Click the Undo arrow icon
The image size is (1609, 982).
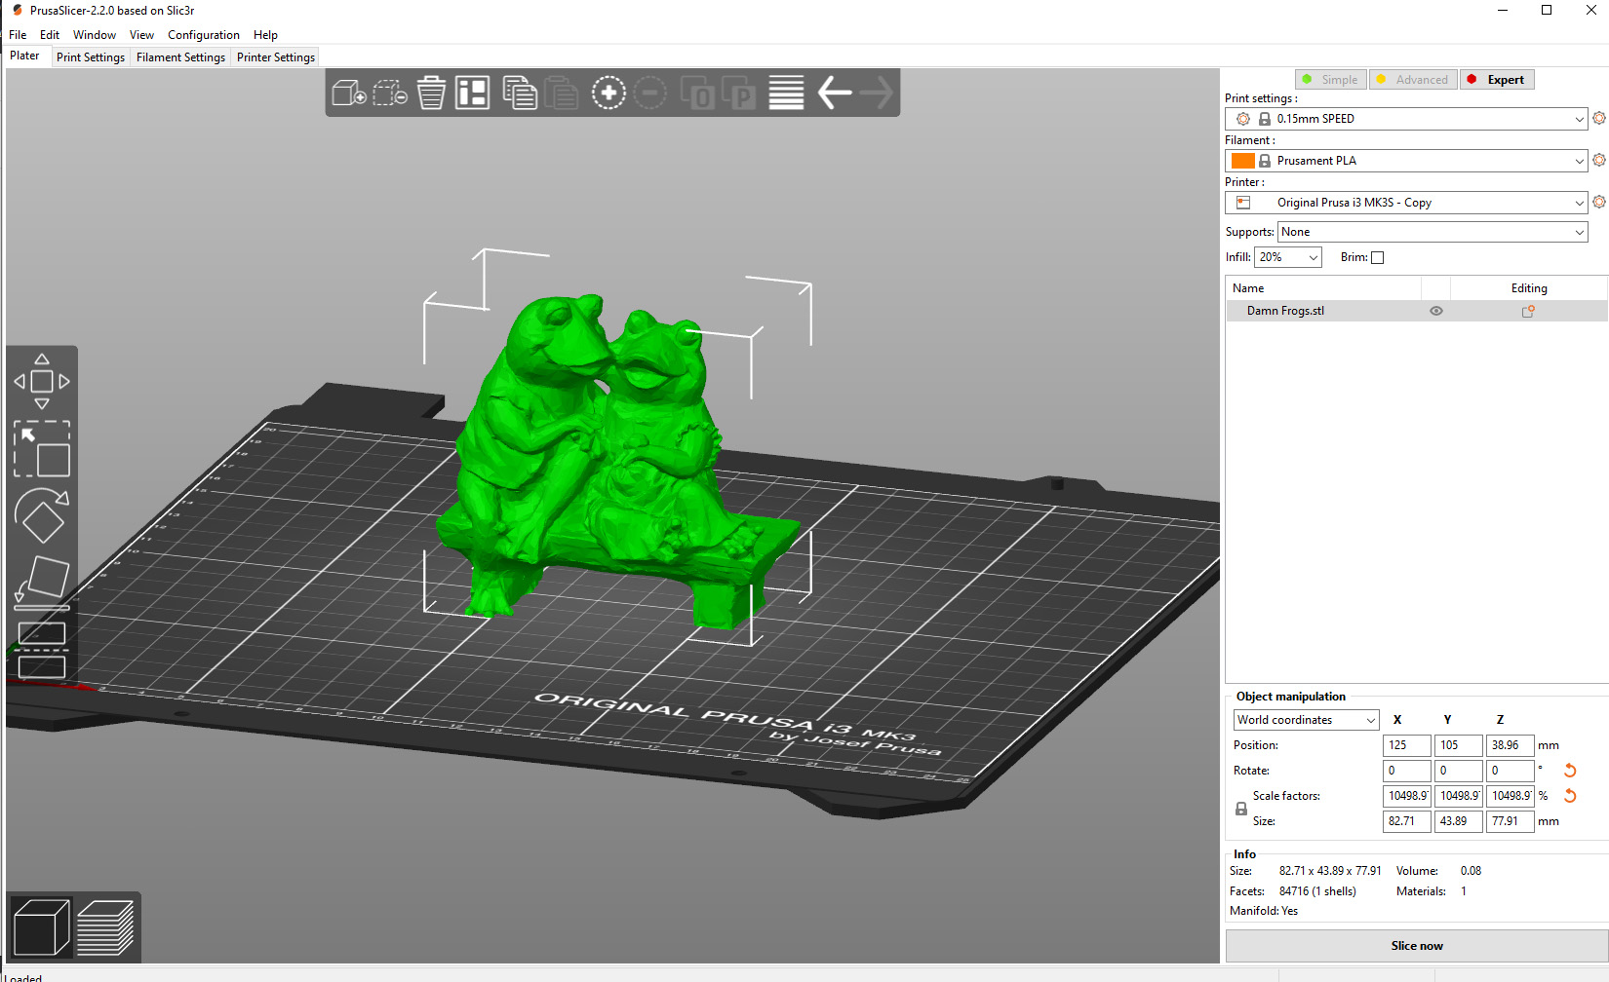click(834, 94)
